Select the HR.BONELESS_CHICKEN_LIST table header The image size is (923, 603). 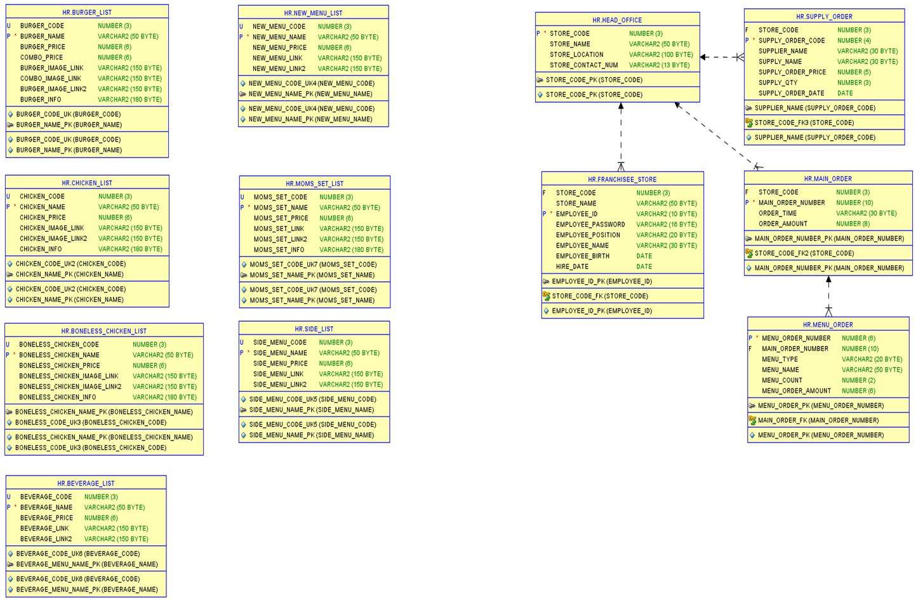pos(103,330)
